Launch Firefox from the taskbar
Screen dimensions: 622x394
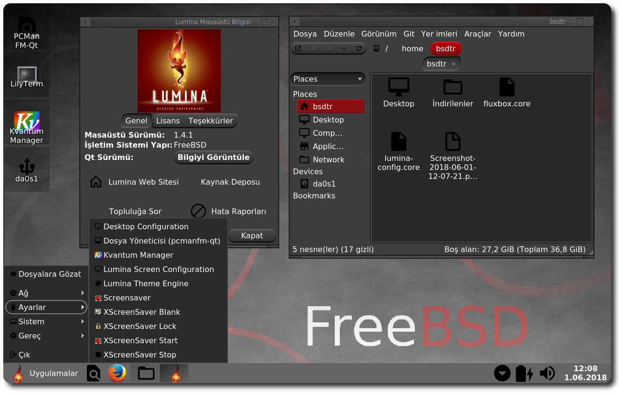point(117,374)
